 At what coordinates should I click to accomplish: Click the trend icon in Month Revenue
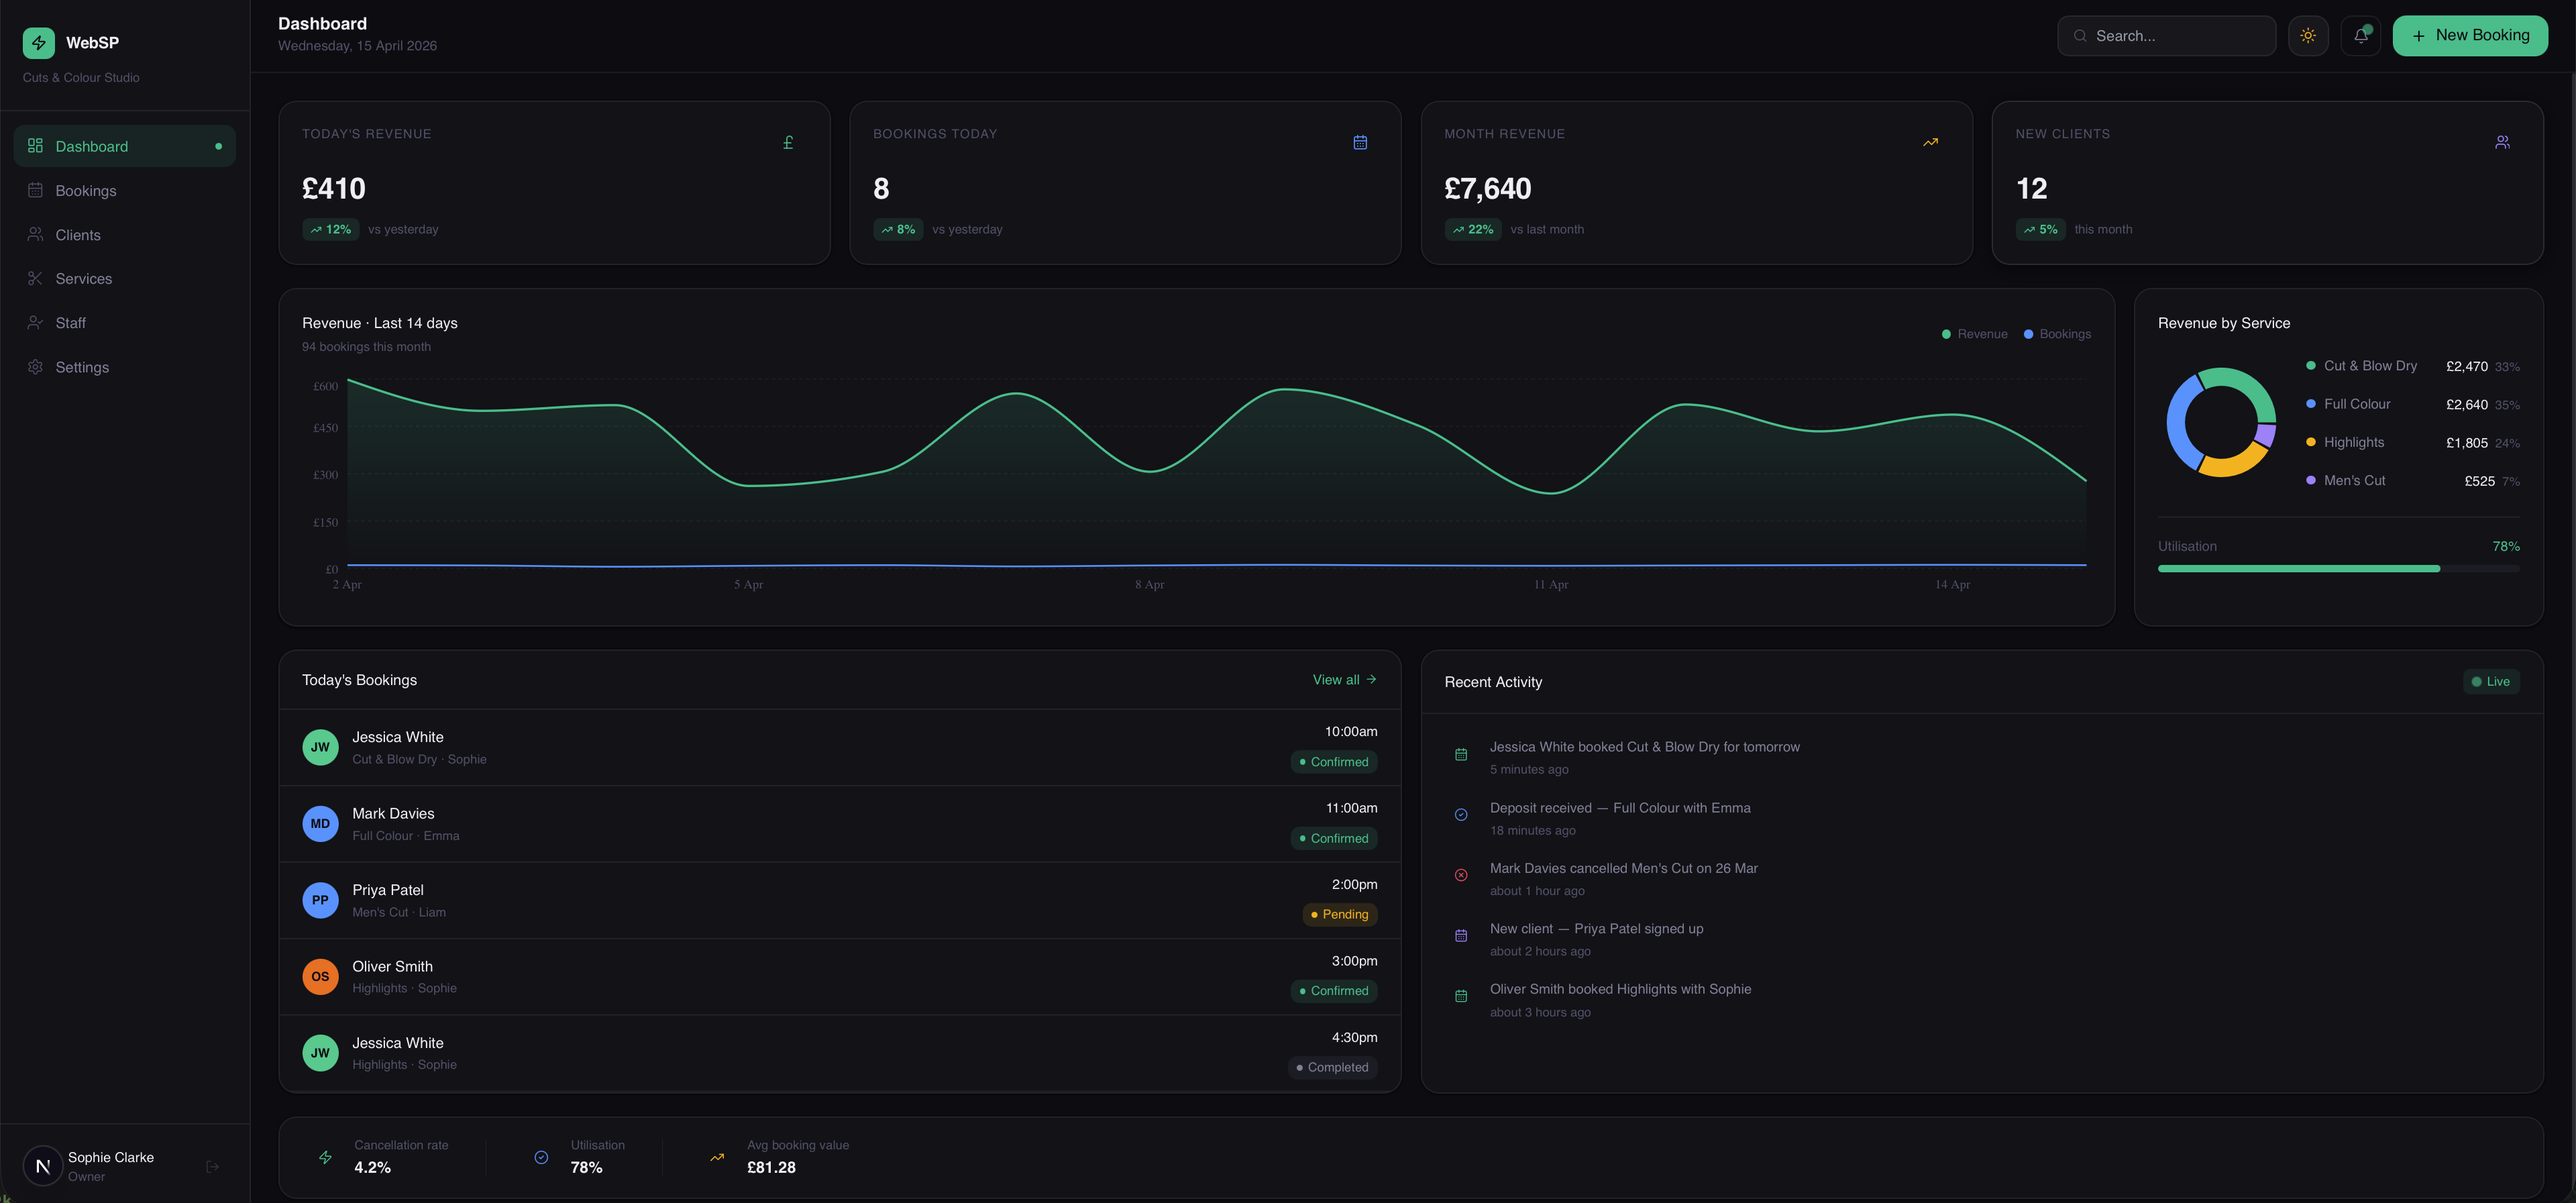1930,143
